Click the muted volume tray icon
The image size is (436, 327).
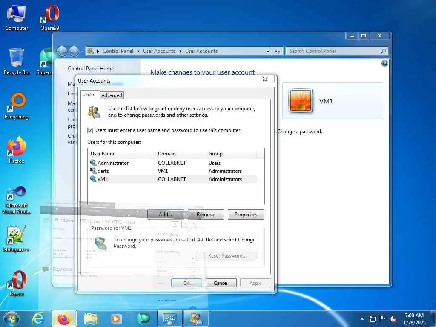click(393, 319)
